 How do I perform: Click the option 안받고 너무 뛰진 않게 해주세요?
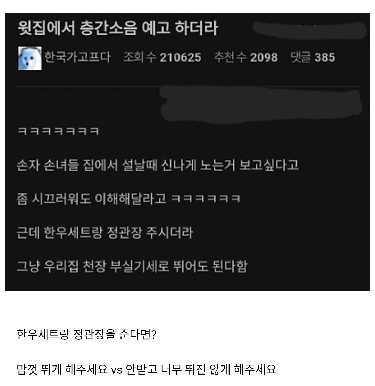pyautogui.click(x=201, y=370)
